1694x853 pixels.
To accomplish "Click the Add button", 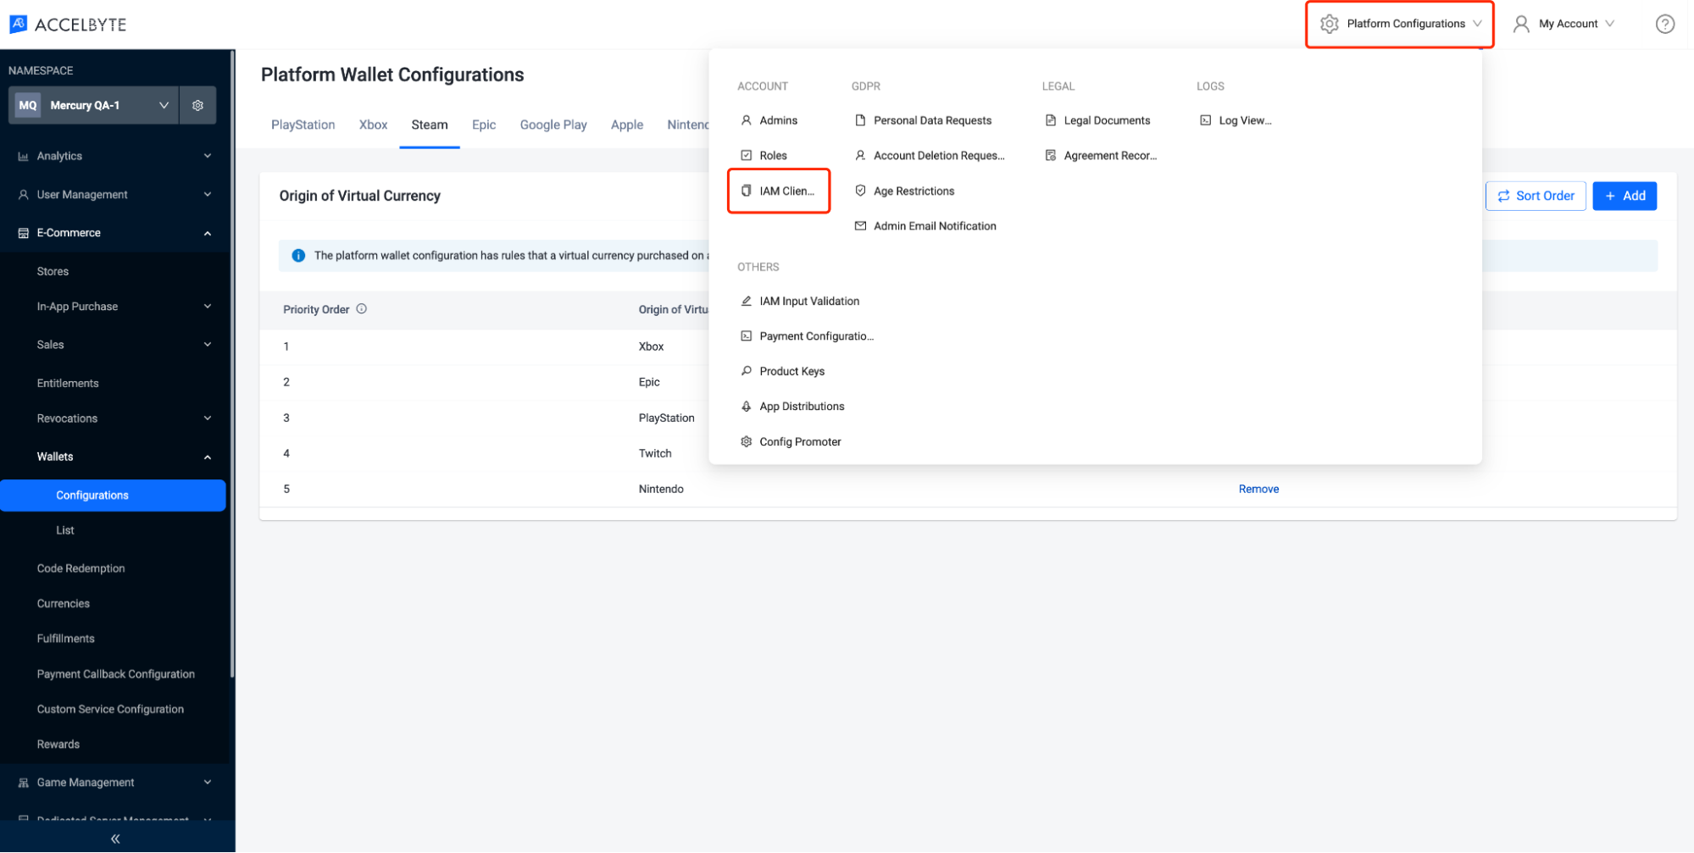I will [1625, 196].
